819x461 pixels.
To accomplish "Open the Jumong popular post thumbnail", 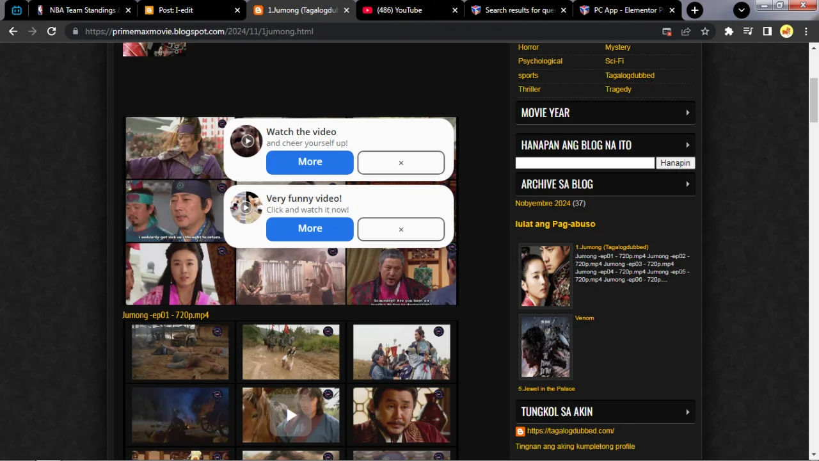I will pos(545,276).
